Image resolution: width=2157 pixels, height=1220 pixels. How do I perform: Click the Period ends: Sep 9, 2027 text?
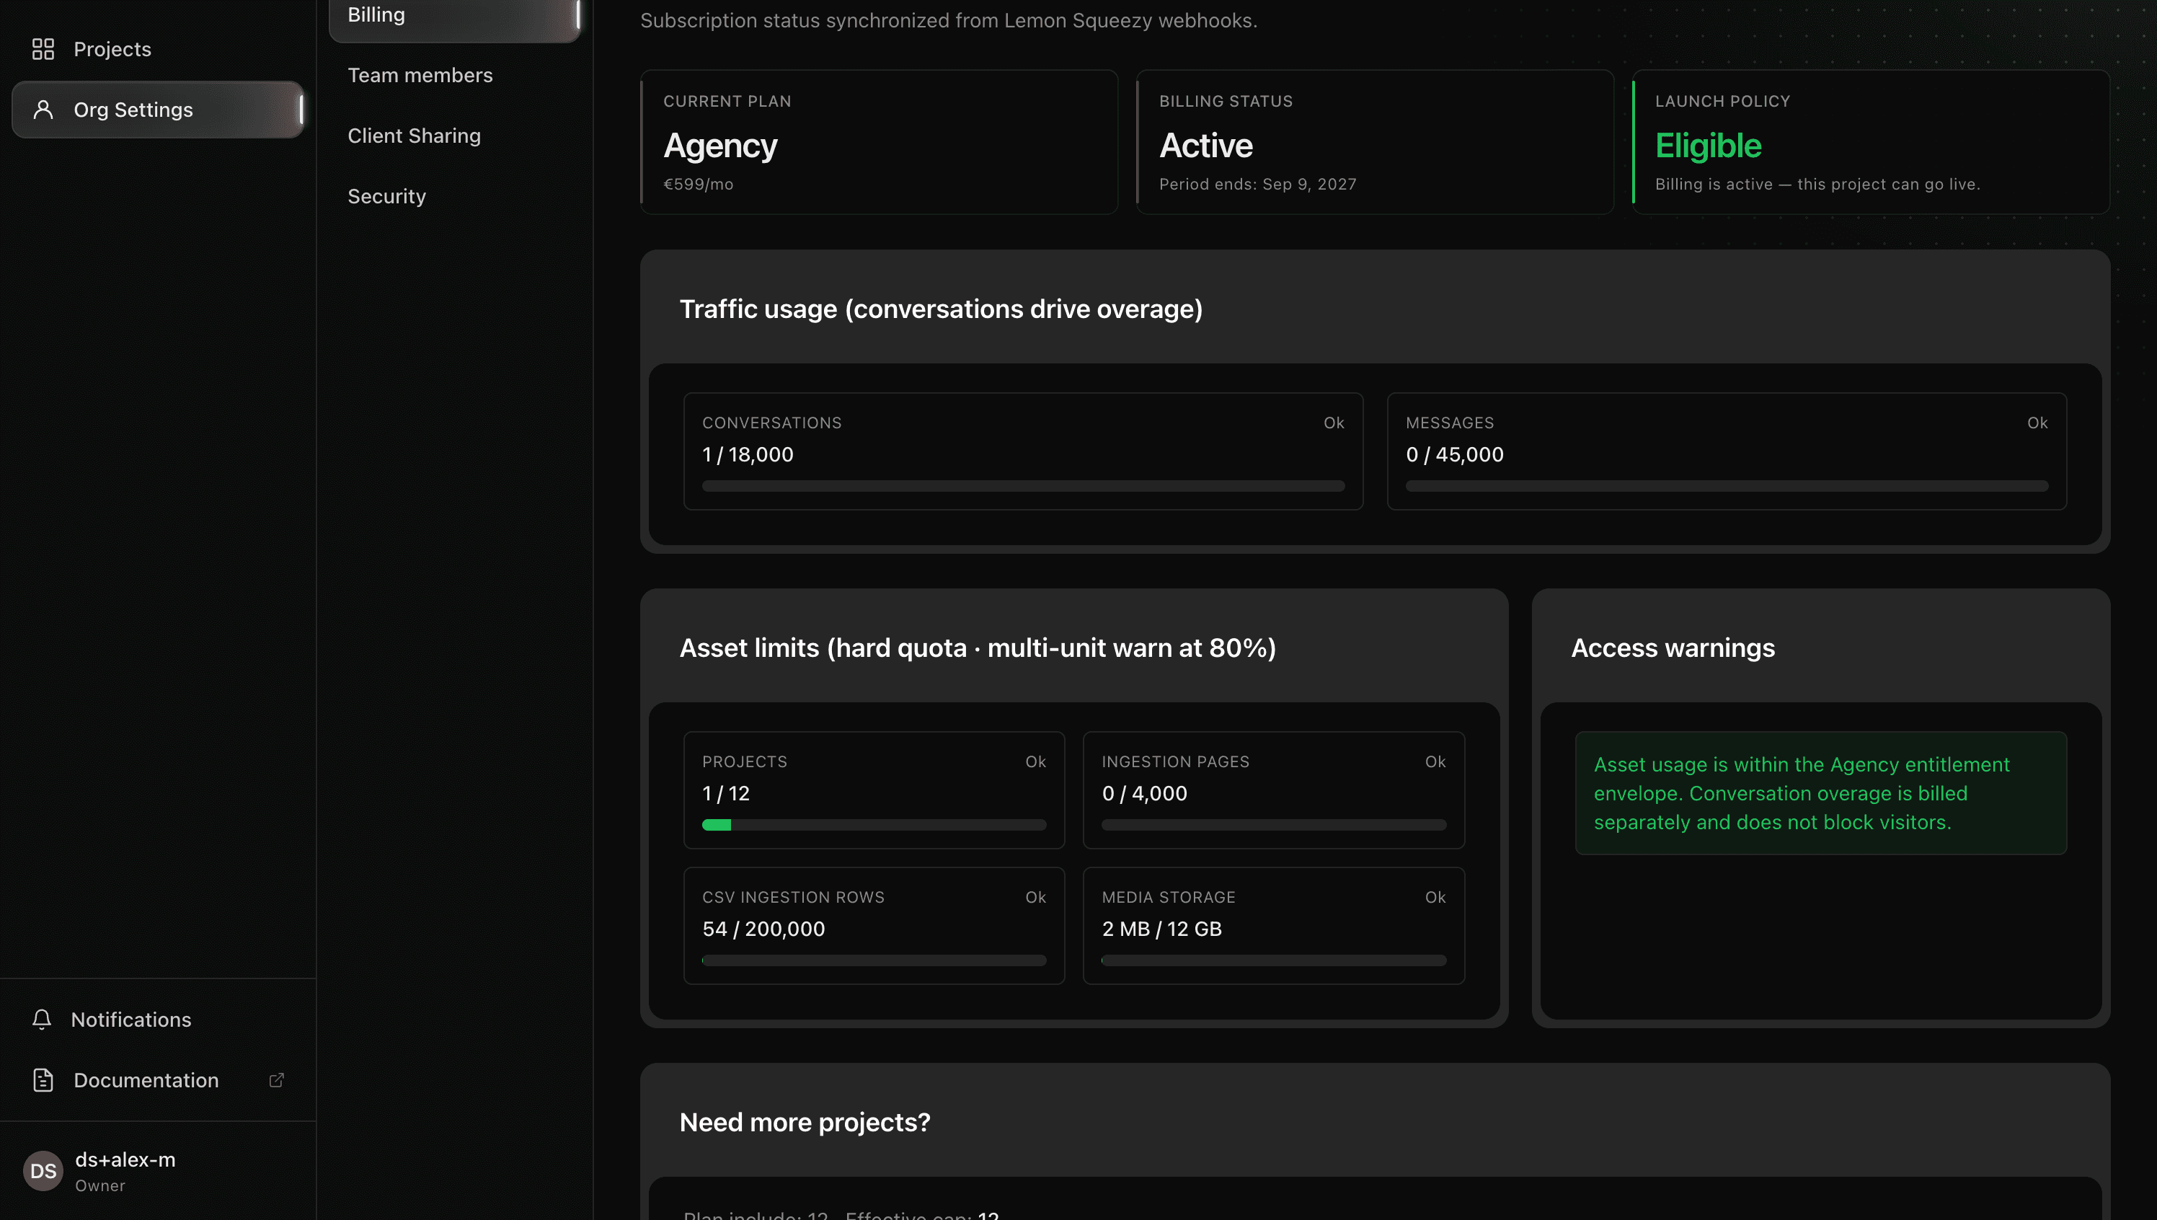click(1257, 185)
